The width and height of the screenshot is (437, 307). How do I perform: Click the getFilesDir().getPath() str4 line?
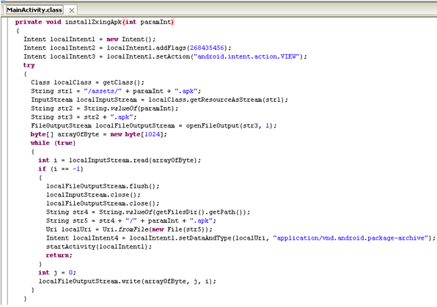148,212
